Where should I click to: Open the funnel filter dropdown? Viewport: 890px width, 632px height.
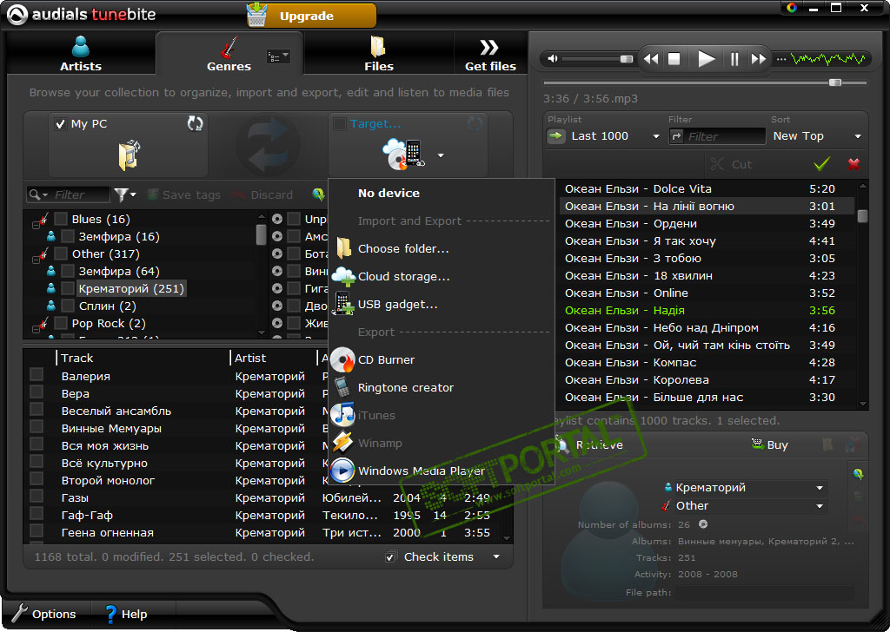125,194
